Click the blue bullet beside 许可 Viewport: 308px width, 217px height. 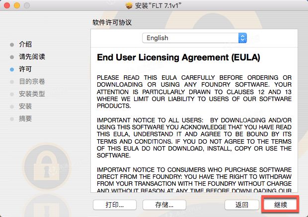pyautogui.click(x=12, y=69)
